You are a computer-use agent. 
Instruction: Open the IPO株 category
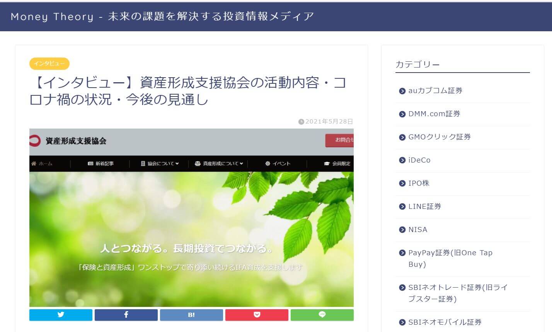pyautogui.click(x=419, y=183)
